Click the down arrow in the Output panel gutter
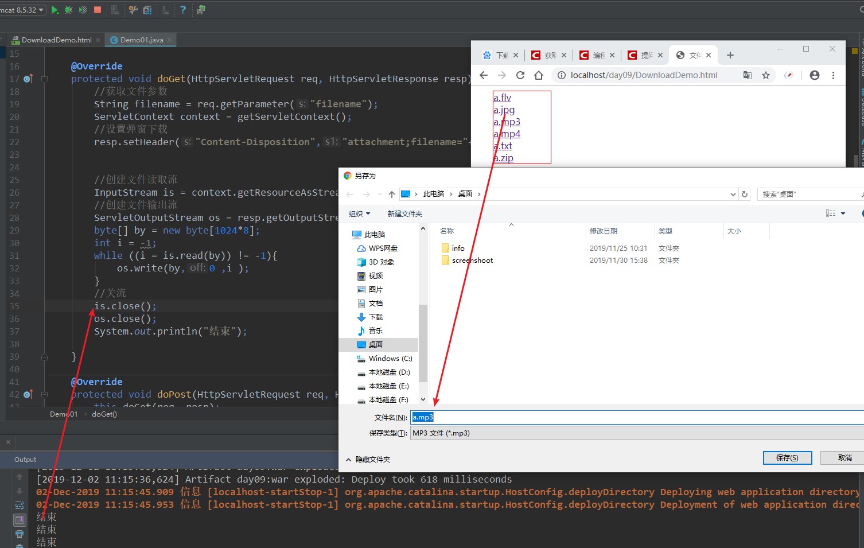Screen dimensions: 864x548 (x=20, y=491)
